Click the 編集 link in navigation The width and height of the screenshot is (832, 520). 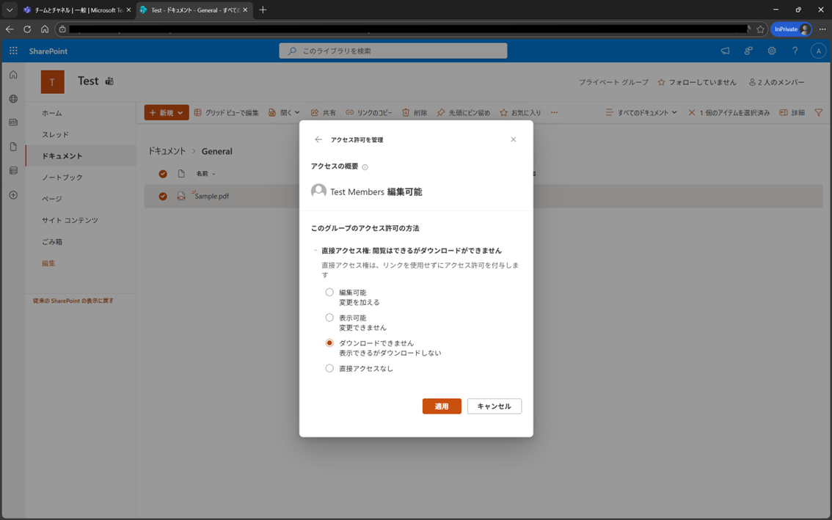[x=49, y=263]
